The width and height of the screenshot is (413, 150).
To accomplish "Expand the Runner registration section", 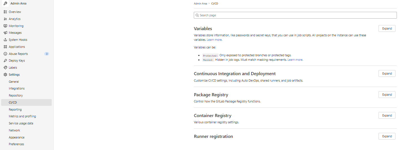I will [387, 136].
